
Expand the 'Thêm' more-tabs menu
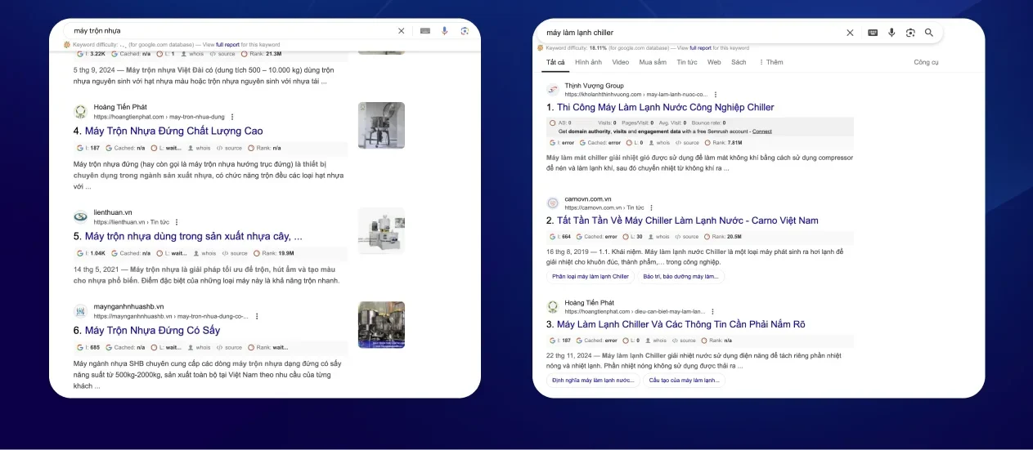click(770, 62)
